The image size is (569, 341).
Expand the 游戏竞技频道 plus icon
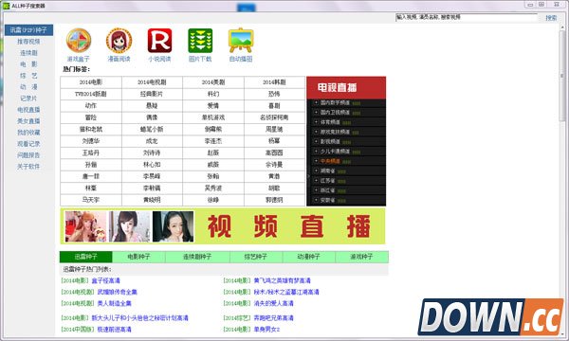[x=316, y=132]
